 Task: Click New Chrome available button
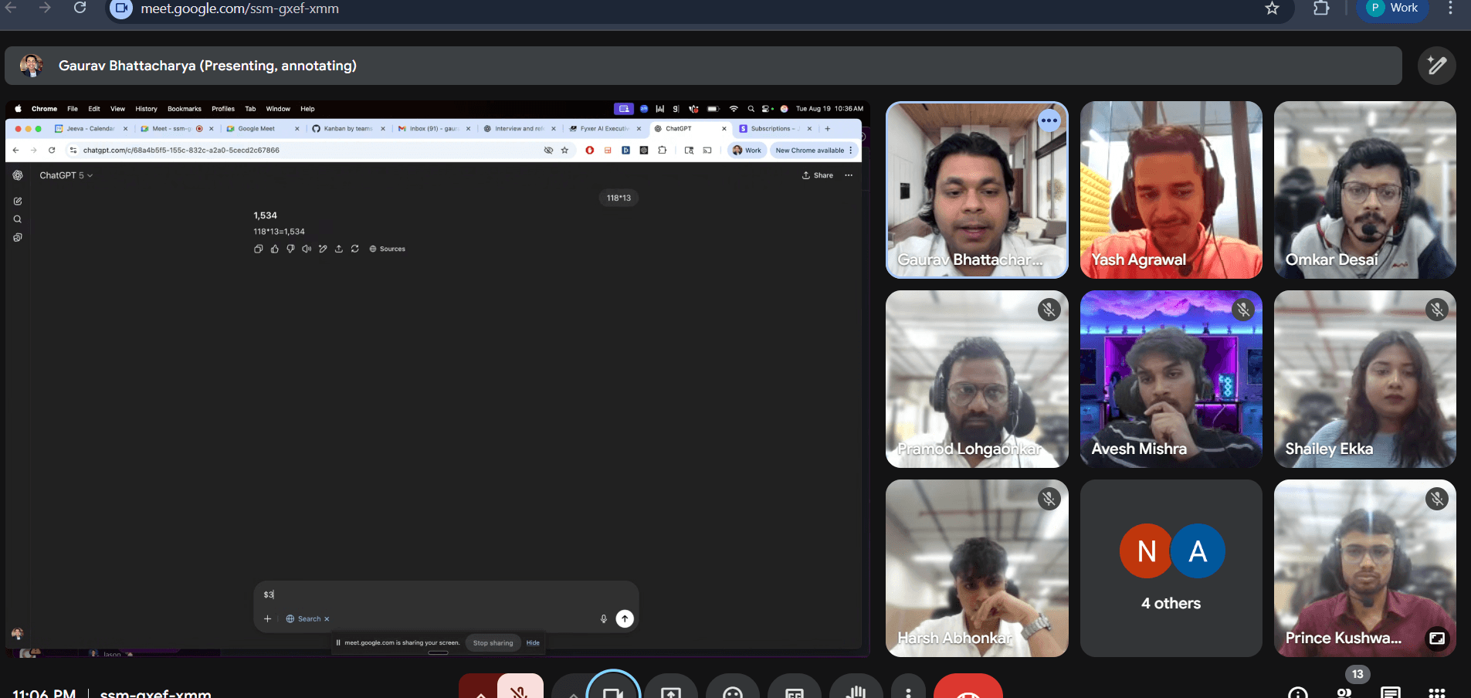coord(813,151)
